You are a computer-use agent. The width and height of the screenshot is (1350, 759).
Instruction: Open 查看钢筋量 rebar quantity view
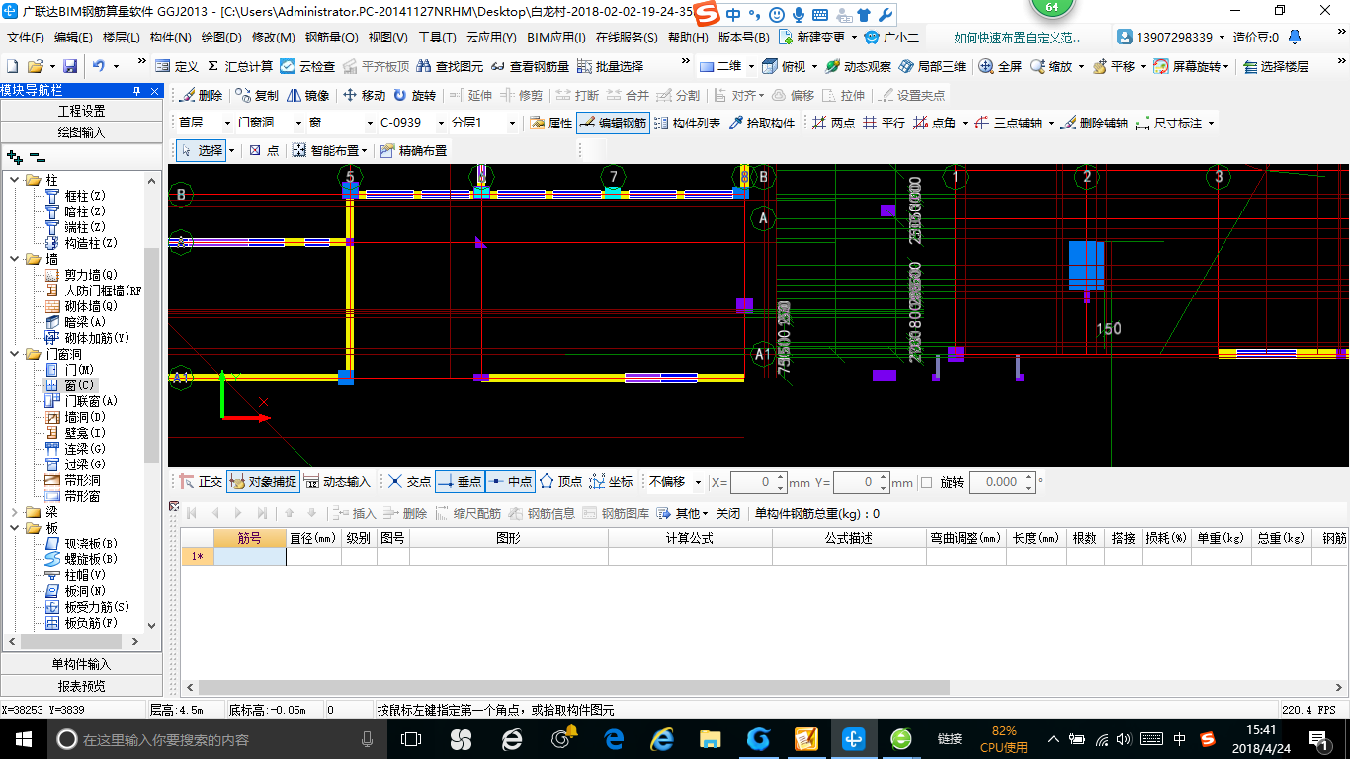pos(530,66)
